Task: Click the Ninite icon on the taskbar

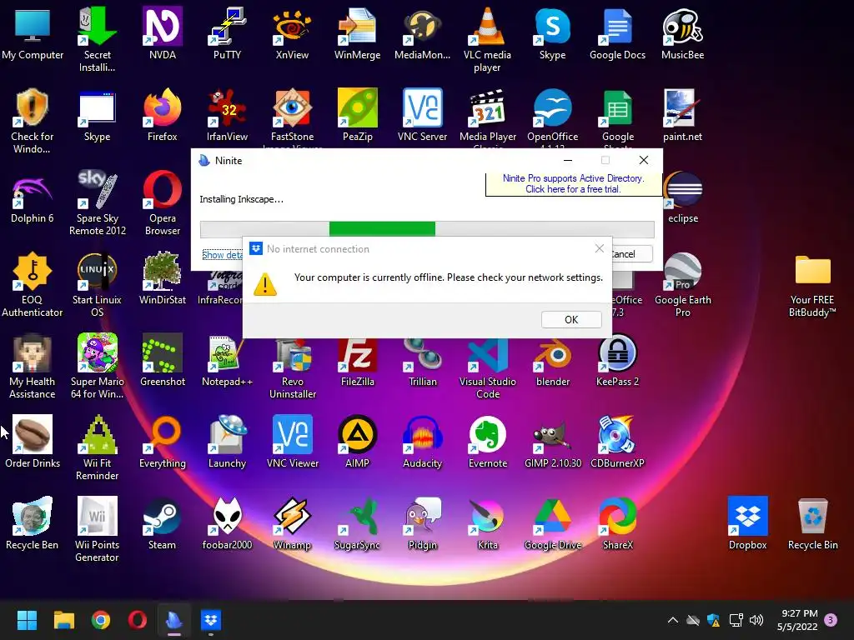Action: point(174,620)
